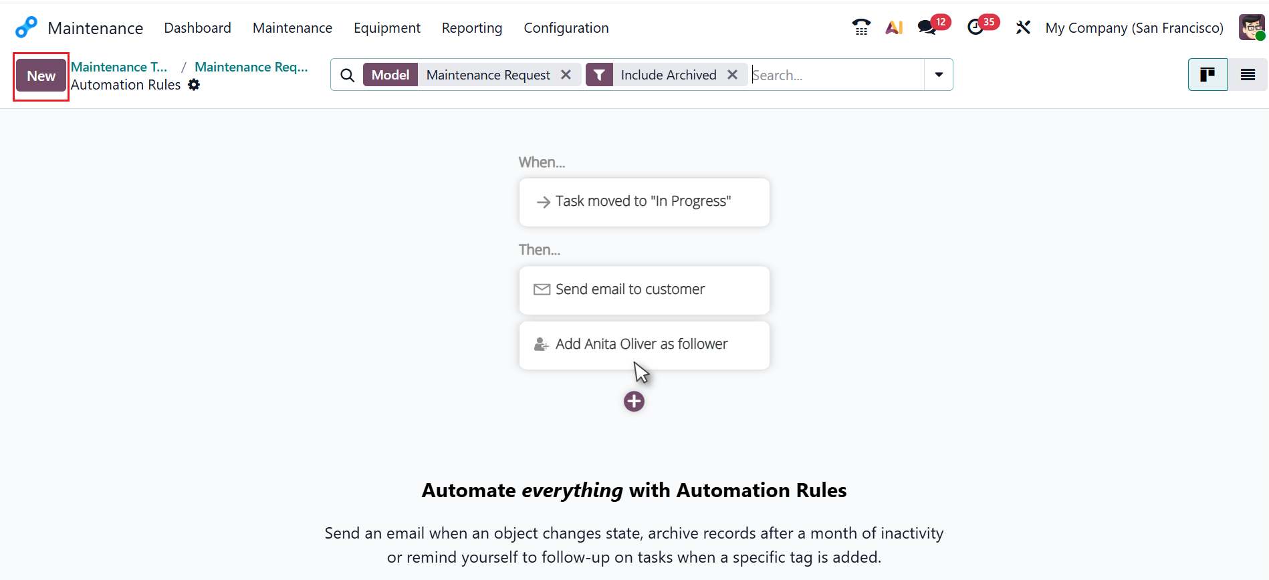Expand the search options dropdown arrow
The image size is (1269, 580).
(x=939, y=75)
